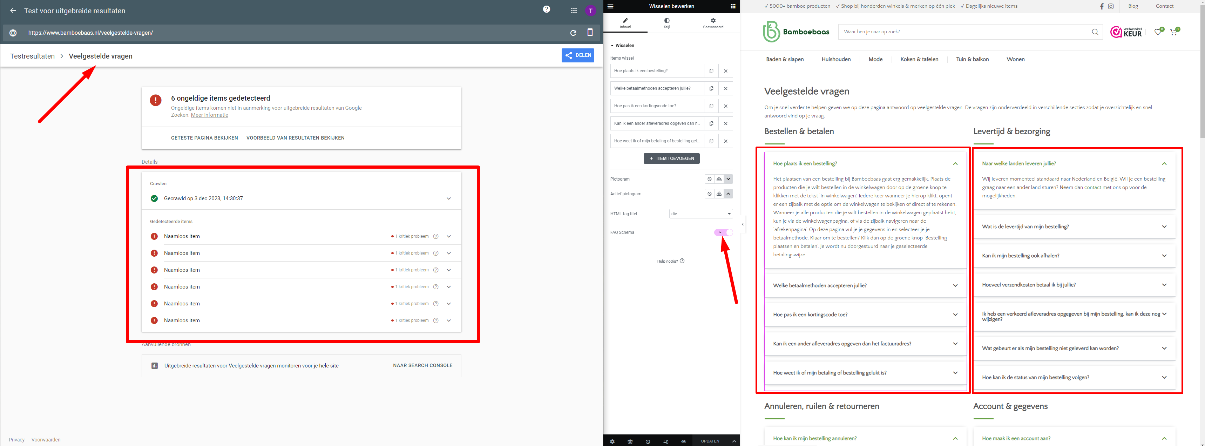
Task: Toggle the FAQ Schema switch
Action: [723, 232]
